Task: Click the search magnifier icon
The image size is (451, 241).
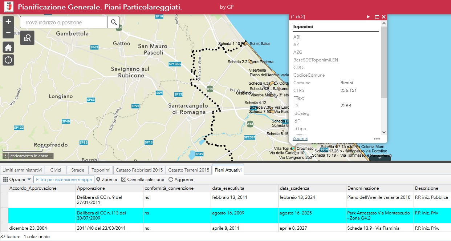Action: point(114,22)
